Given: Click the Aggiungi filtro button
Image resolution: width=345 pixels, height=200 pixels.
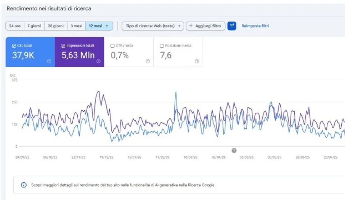Looking at the screenshot, I should [206, 26].
